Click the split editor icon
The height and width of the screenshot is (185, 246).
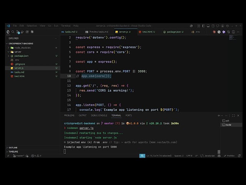[233, 32]
